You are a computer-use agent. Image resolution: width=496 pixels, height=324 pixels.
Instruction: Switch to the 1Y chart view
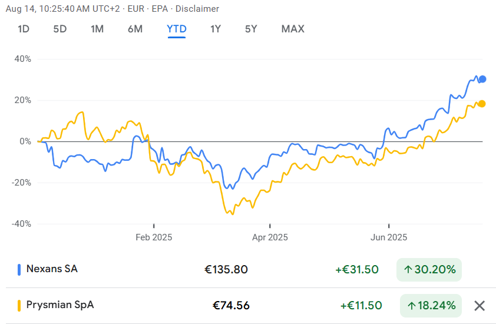[216, 29]
